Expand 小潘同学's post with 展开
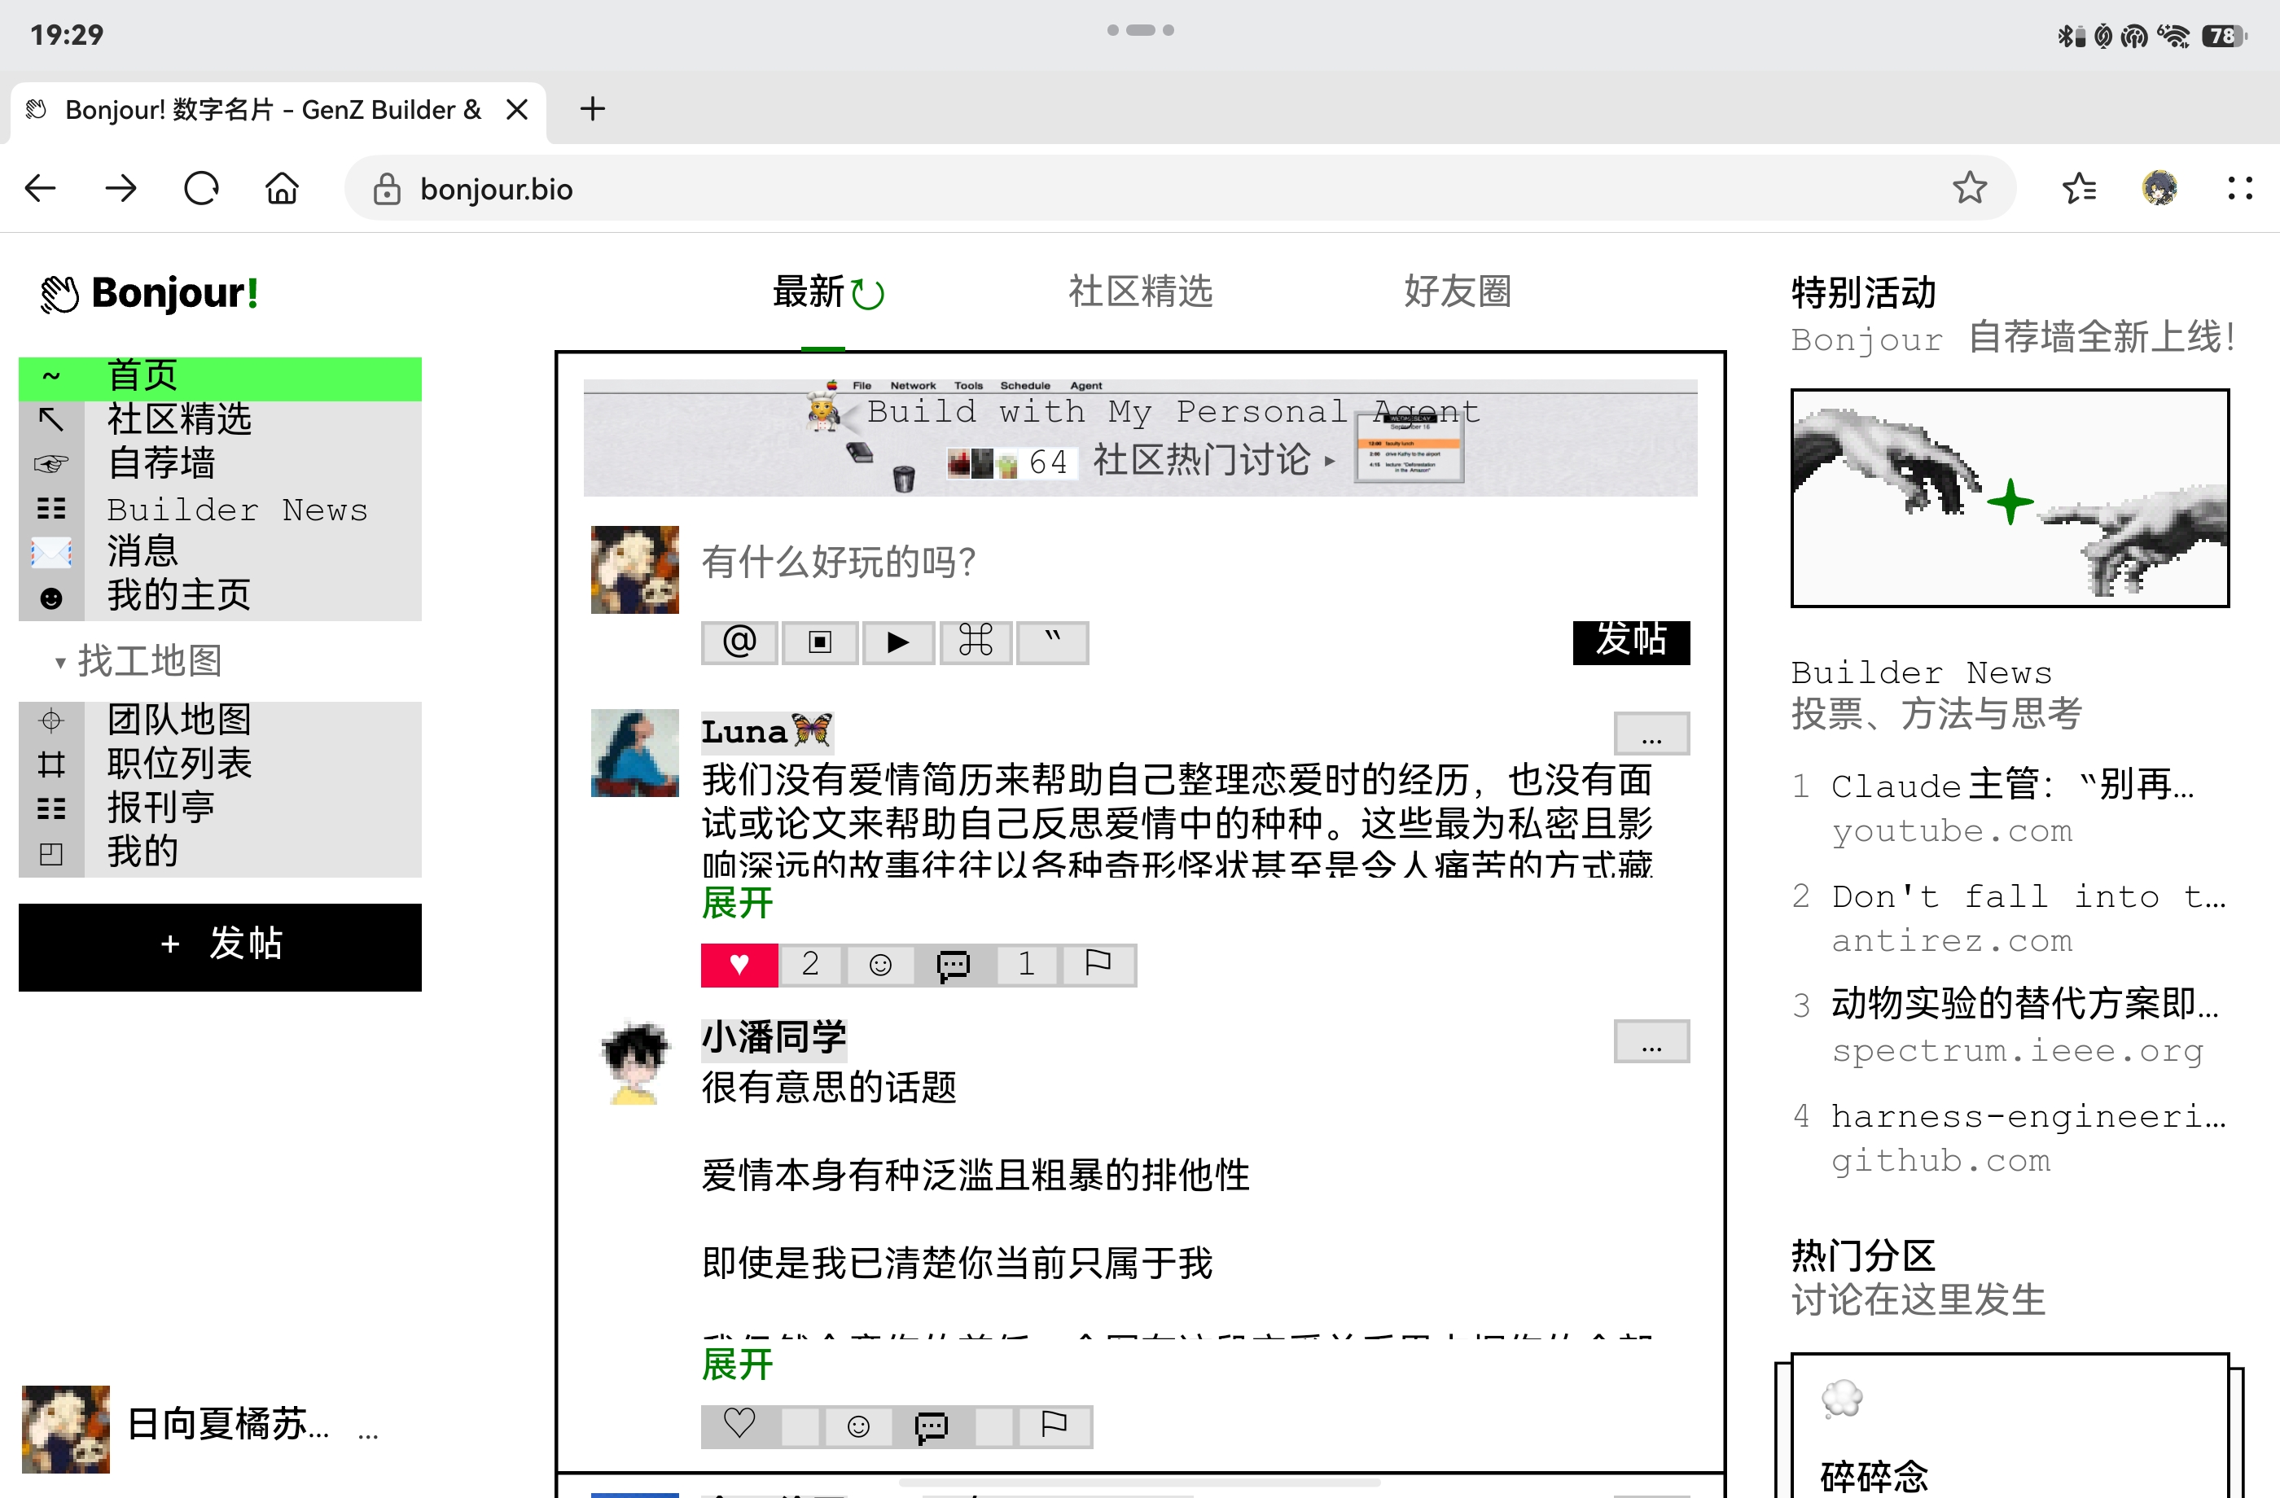 point(738,1364)
